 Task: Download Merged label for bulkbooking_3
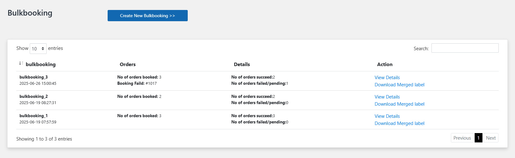(400, 85)
